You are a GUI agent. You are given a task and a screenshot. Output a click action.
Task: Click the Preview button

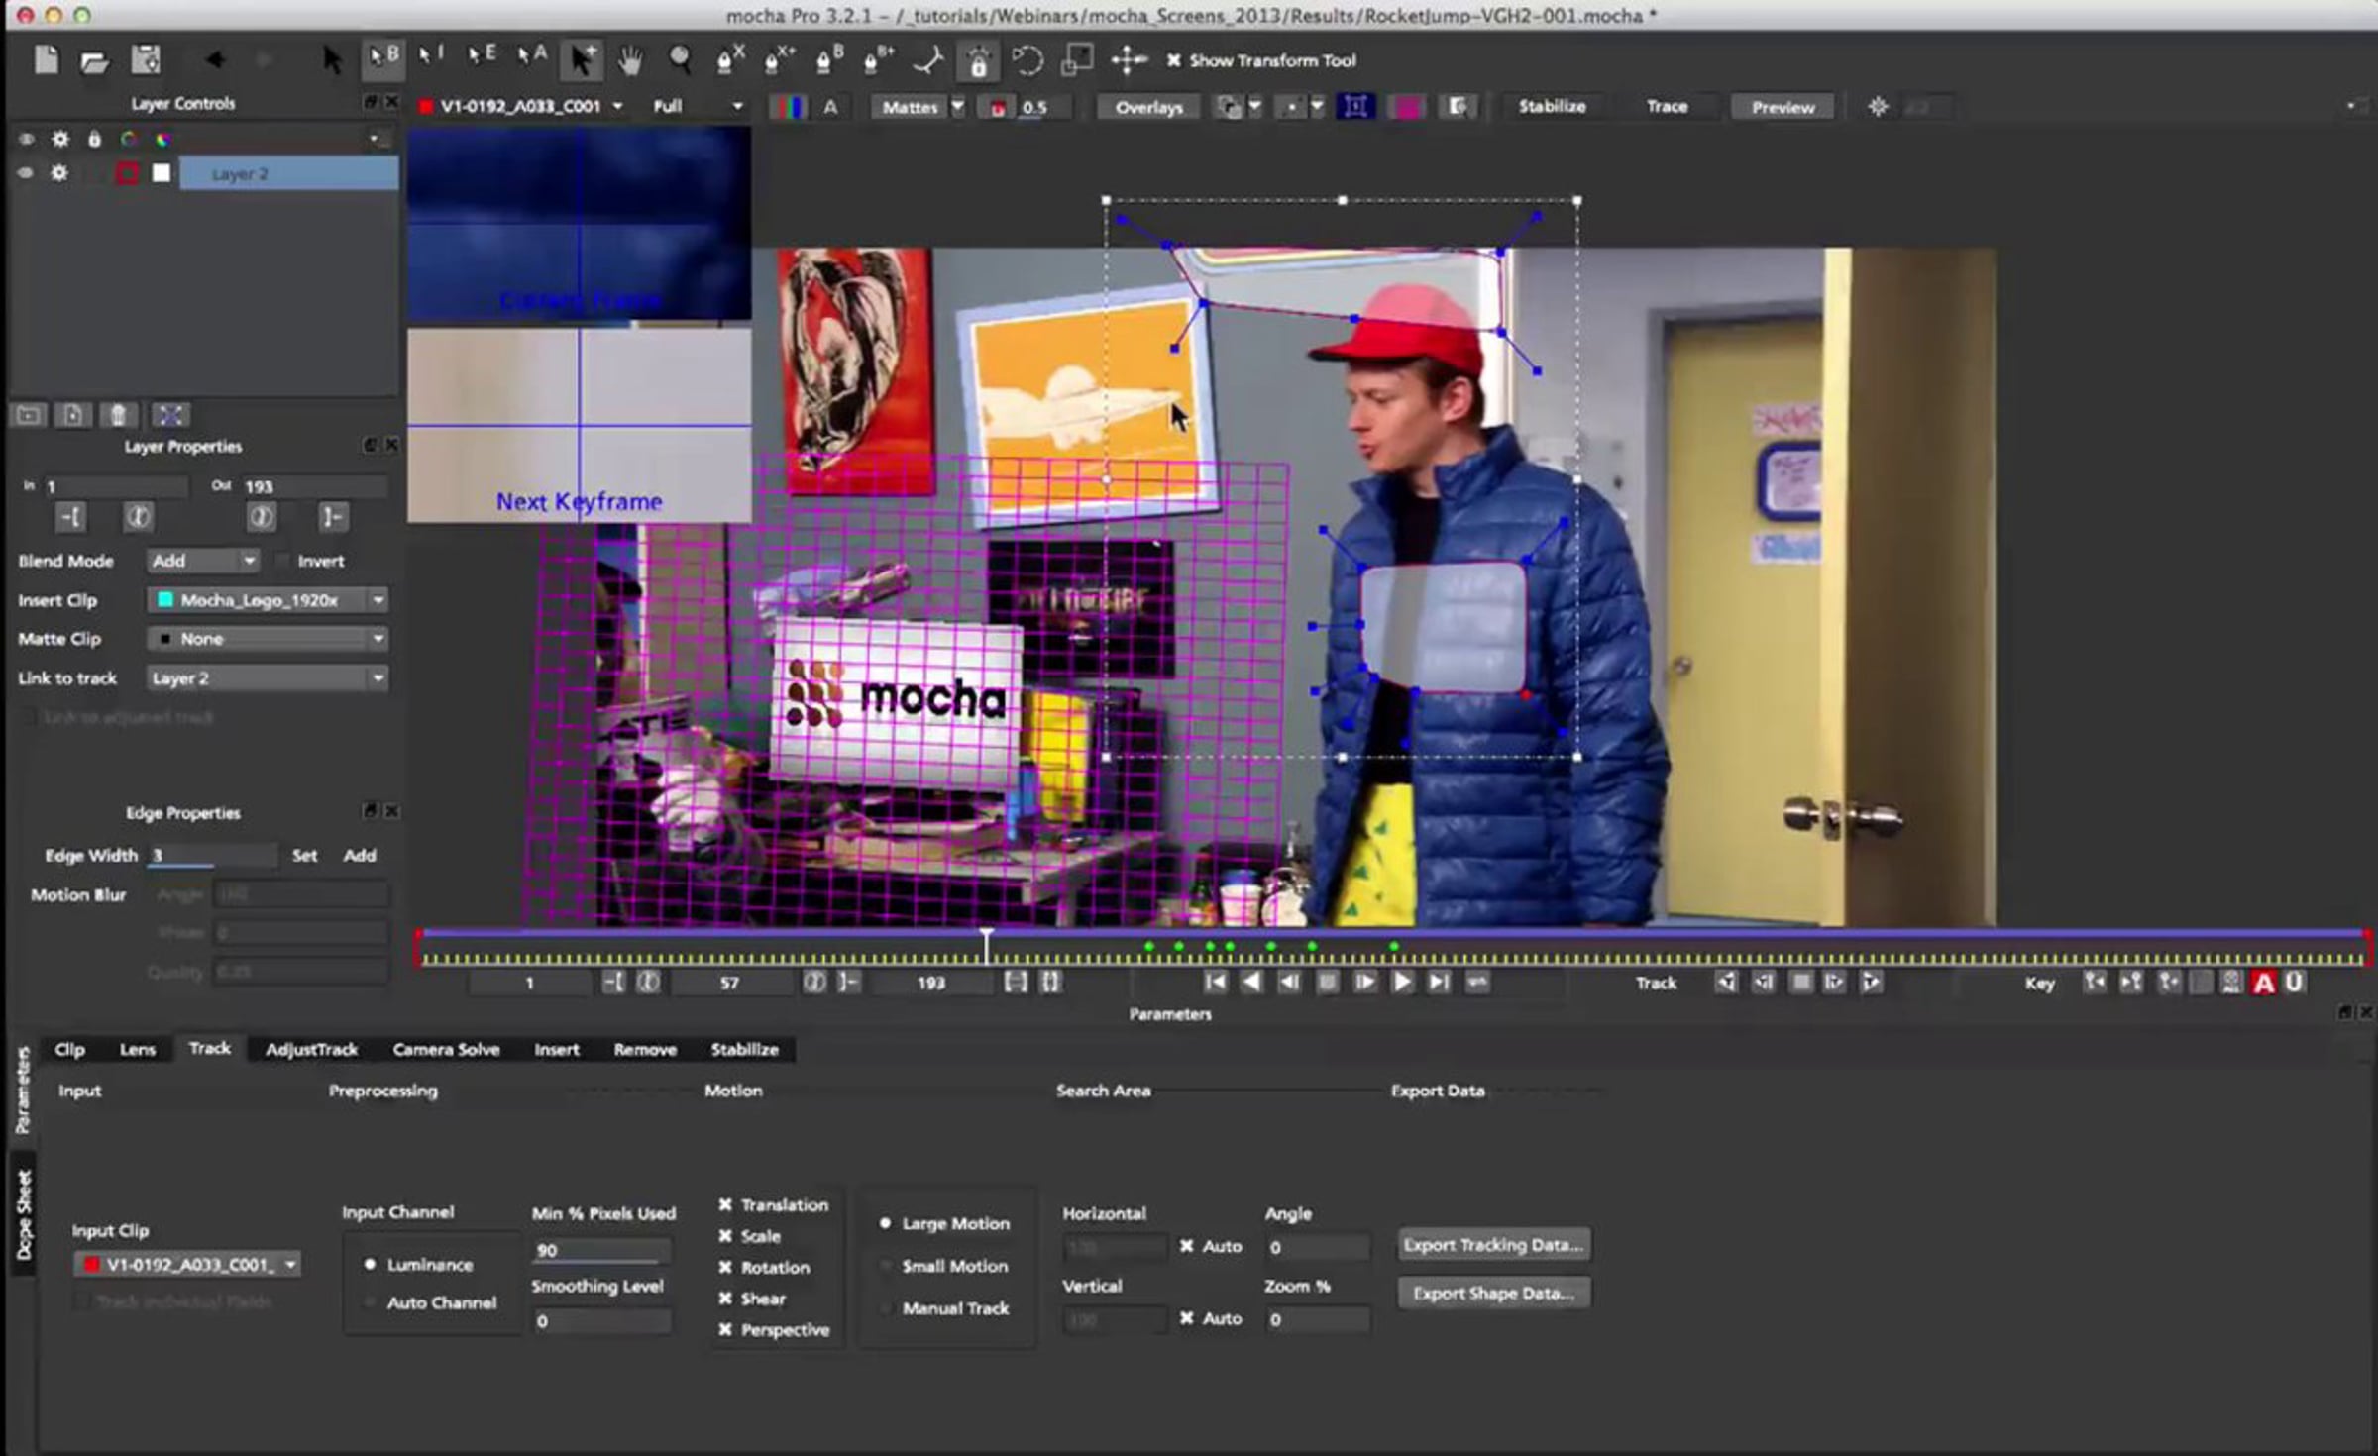click(x=1783, y=107)
